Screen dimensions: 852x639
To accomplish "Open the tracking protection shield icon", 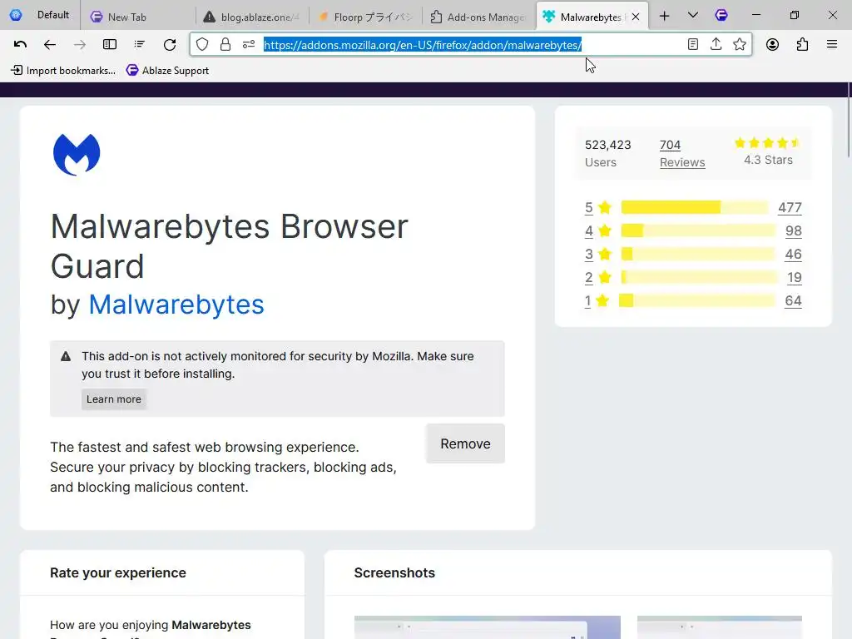I will [202, 45].
